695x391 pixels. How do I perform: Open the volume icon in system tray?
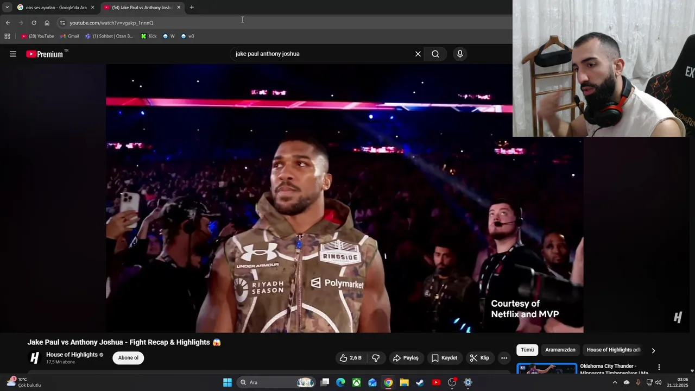pos(658,382)
